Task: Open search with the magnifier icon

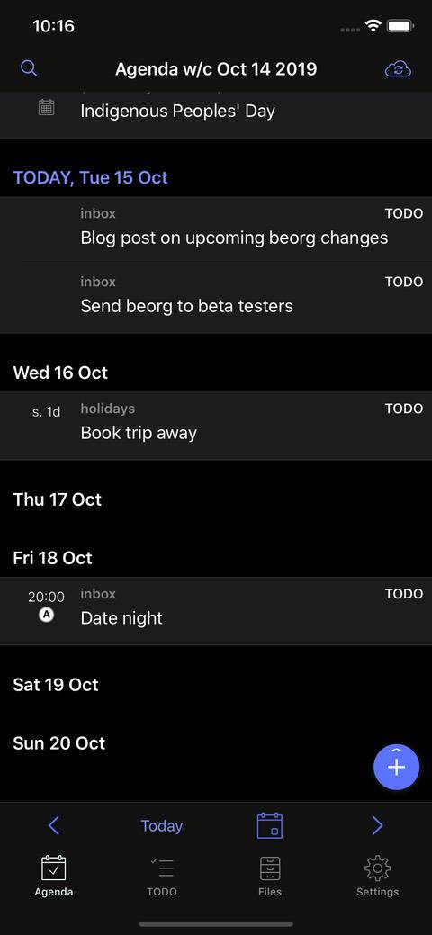Action: pos(29,68)
